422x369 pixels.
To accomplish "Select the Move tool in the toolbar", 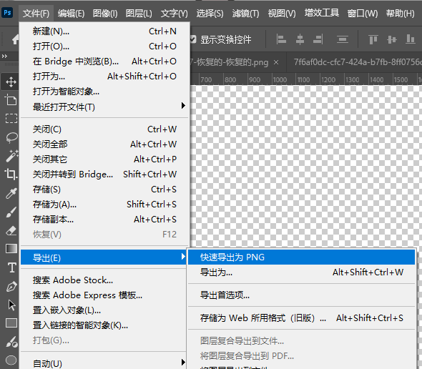I will point(11,82).
